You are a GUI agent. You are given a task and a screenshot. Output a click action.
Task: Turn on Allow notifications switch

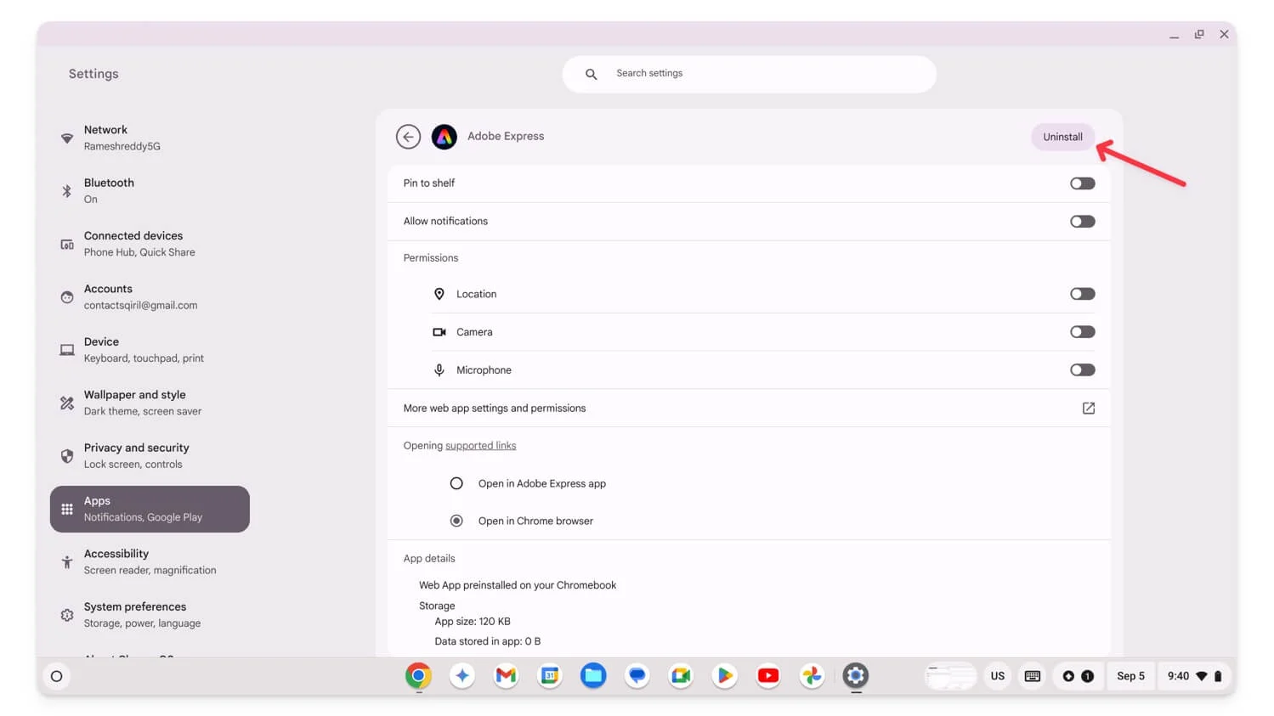(x=1082, y=222)
